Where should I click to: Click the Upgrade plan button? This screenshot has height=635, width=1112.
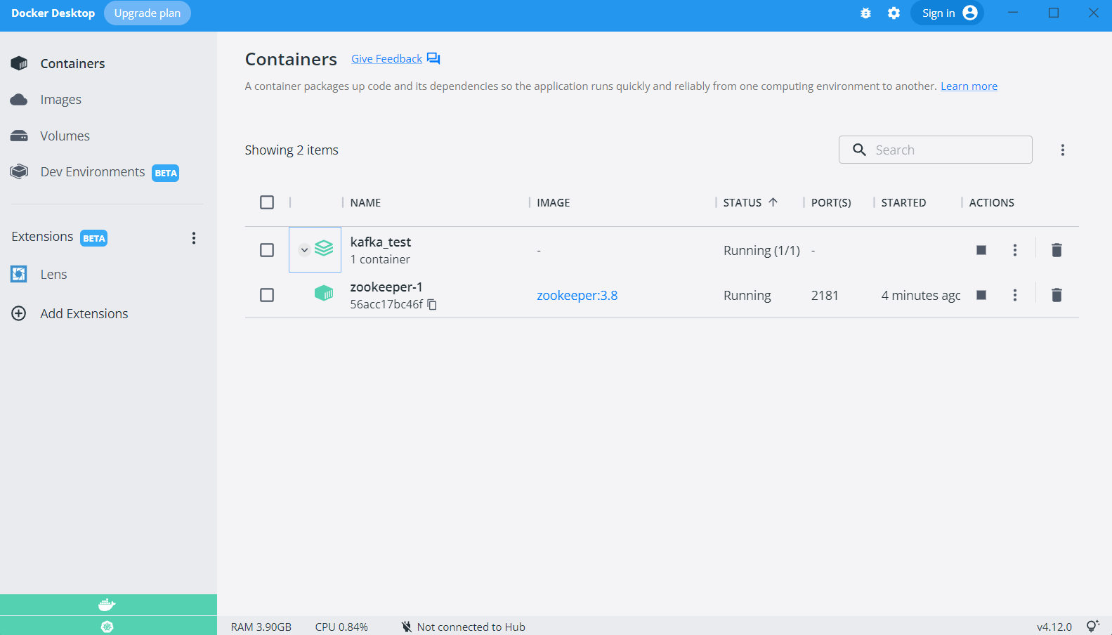click(148, 13)
